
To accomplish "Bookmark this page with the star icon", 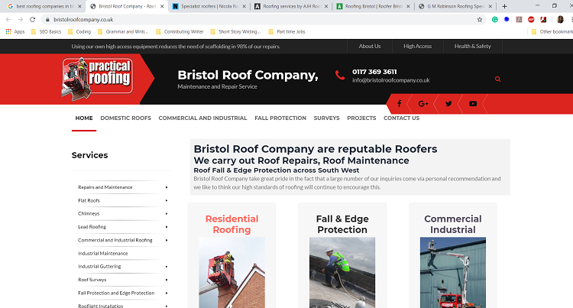I will pos(480,20).
